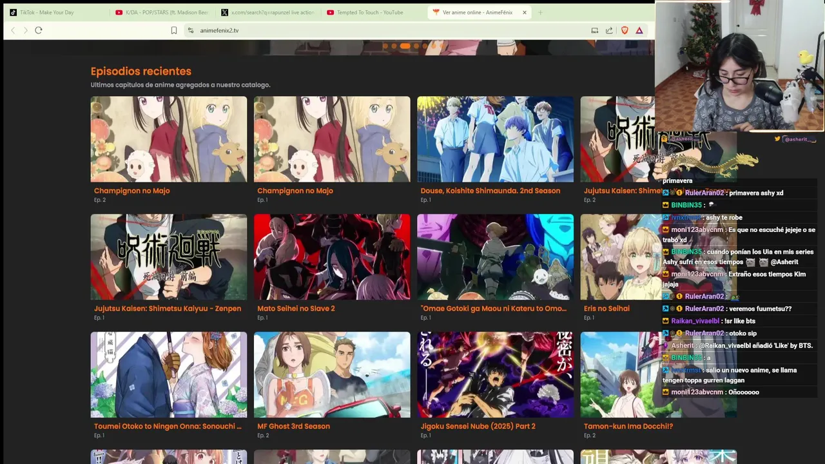Click chat message 'veremos fuumetsu??'
Image resolution: width=825 pixels, height=464 pixels.
(760, 309)
